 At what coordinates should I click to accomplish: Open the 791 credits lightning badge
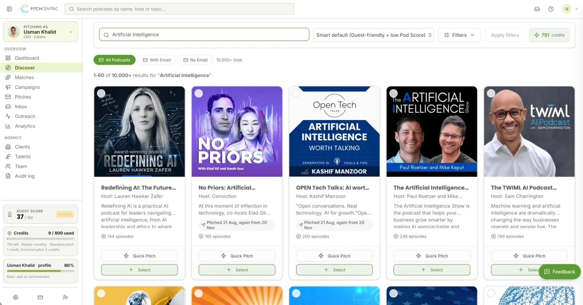point(549,35)
